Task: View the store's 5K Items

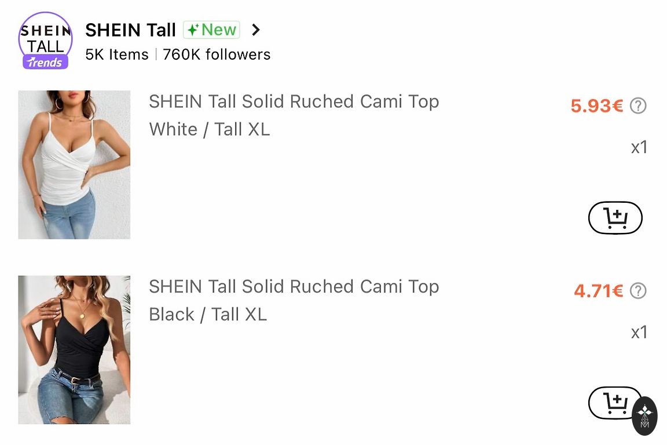Action: click(x=117, y=54)
